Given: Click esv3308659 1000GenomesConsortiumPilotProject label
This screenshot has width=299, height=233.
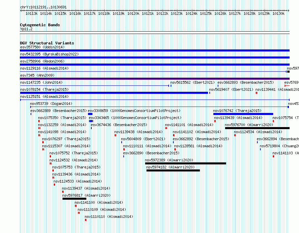Looking at the screenshot, I should click(x=134, y=111).
